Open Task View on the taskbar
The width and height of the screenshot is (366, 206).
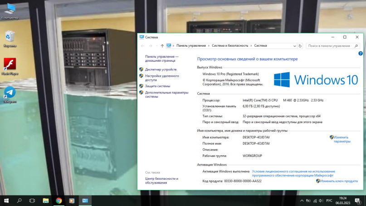[32, 201]
